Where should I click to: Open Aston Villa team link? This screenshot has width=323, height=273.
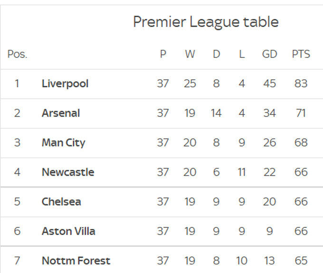68,231
